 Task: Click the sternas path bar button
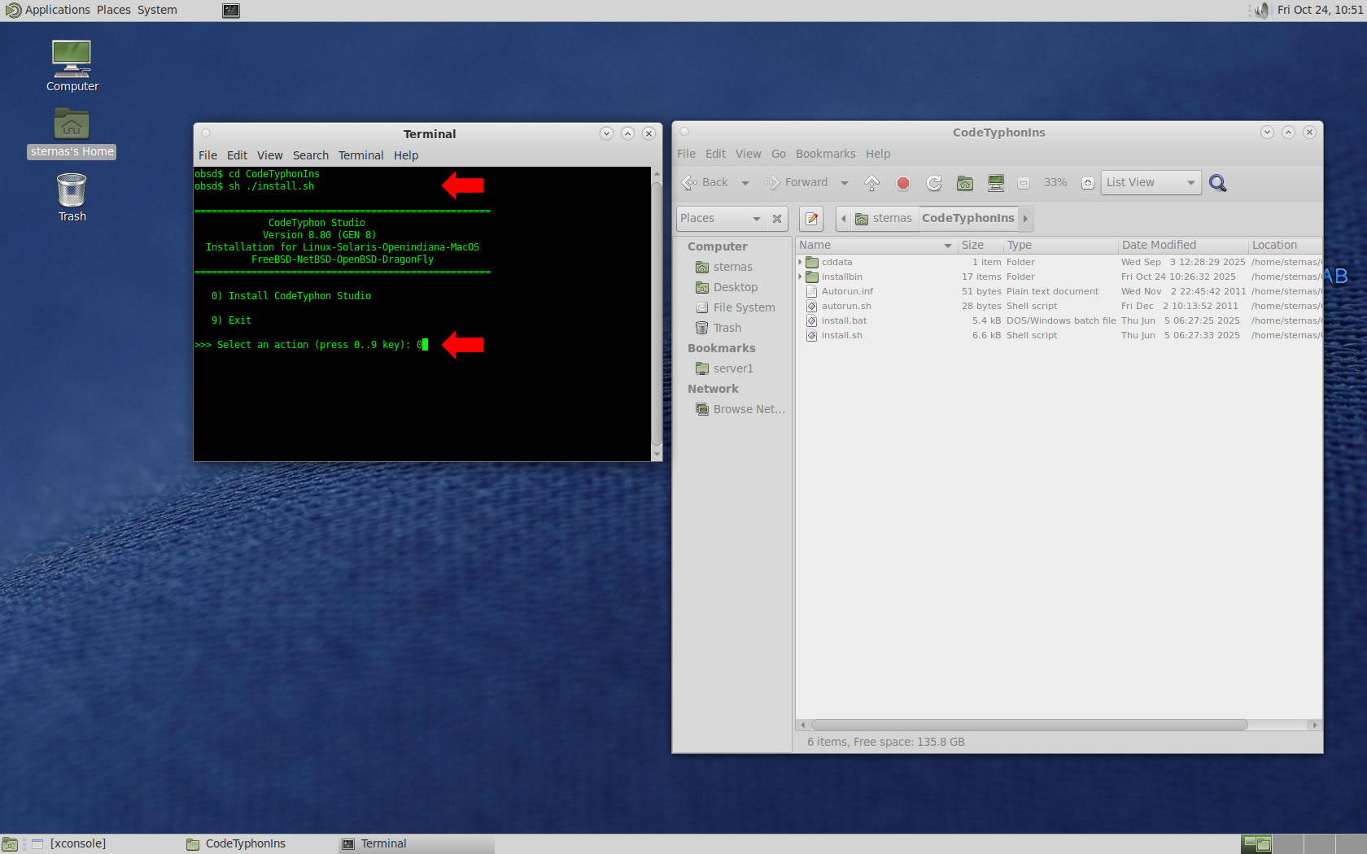(x=884, y=218)
